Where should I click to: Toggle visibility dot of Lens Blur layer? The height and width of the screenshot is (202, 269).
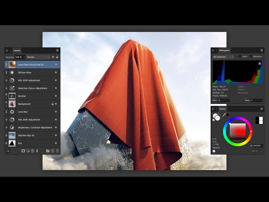(55, 112)
